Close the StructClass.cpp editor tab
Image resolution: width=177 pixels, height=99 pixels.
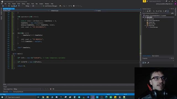tap(14, 9)
